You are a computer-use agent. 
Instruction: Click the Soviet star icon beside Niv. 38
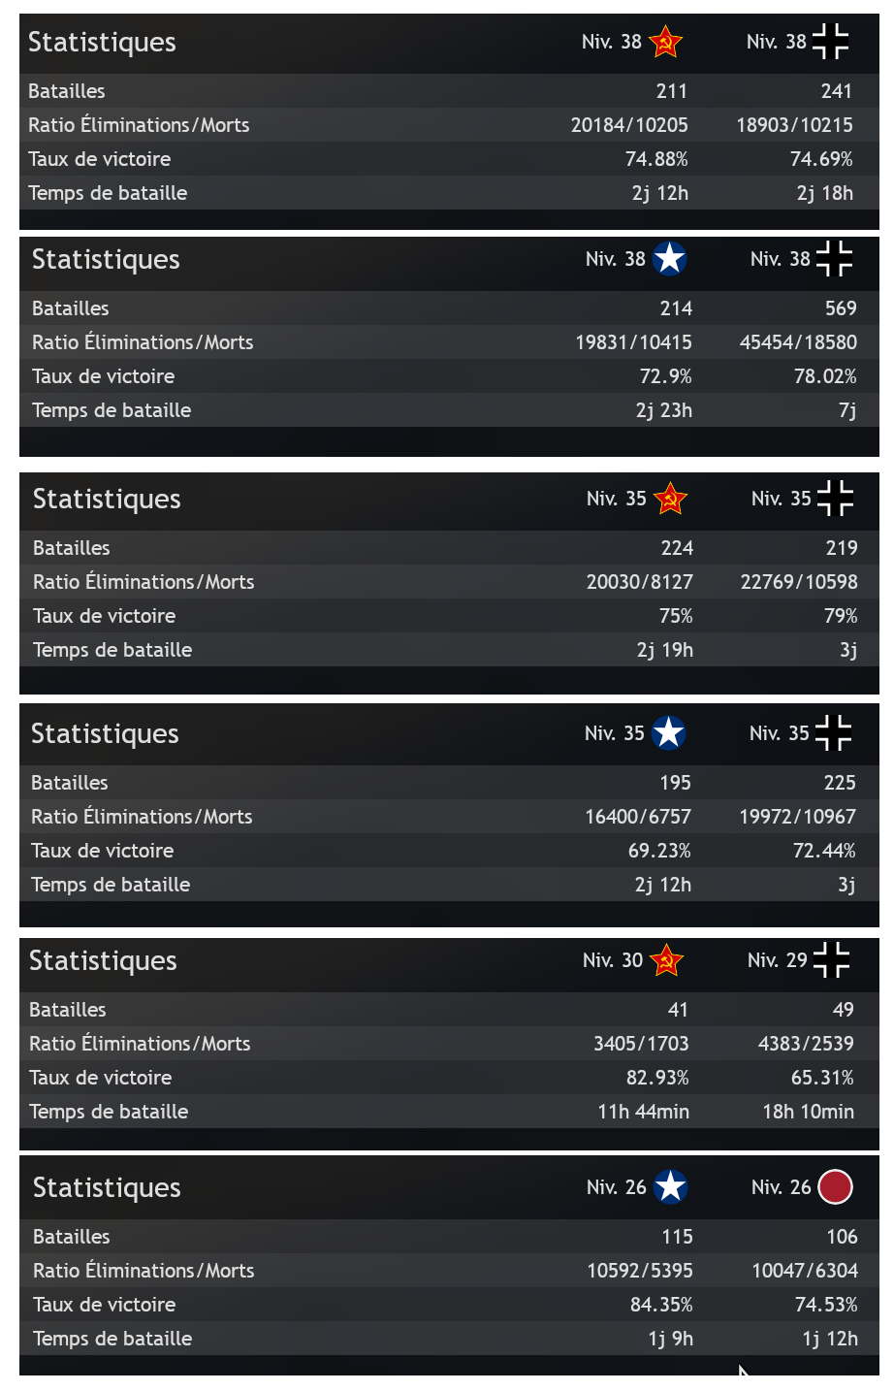point(665,42)
